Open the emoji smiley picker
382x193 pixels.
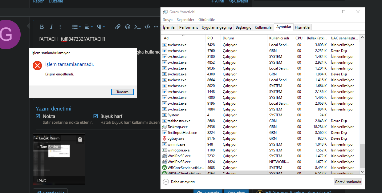pos(128,27)
